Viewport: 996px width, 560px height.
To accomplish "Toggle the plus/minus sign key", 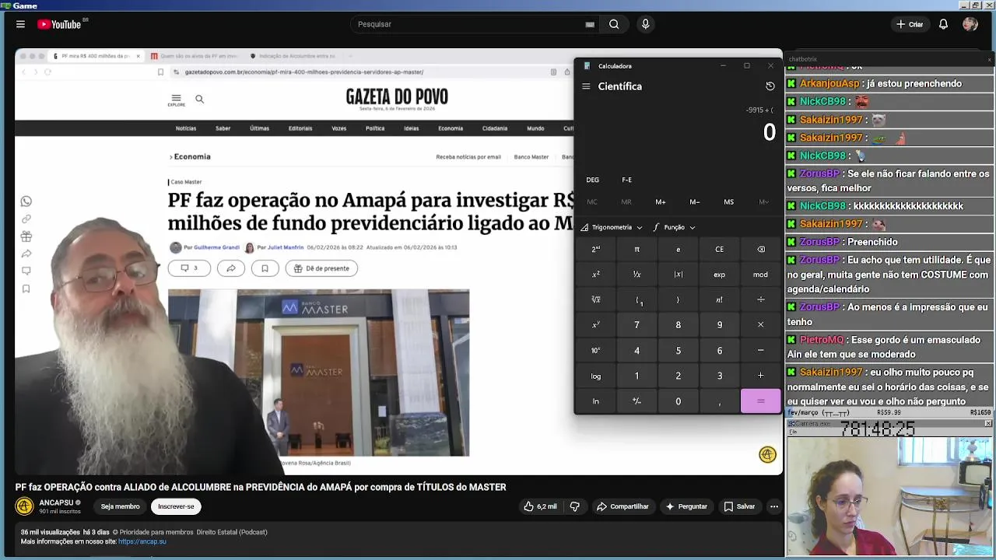I will tap(637, 401).
